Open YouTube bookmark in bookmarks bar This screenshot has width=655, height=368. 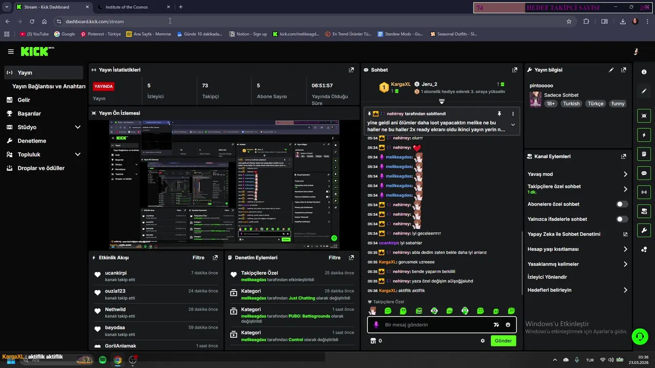coord(34,34)
